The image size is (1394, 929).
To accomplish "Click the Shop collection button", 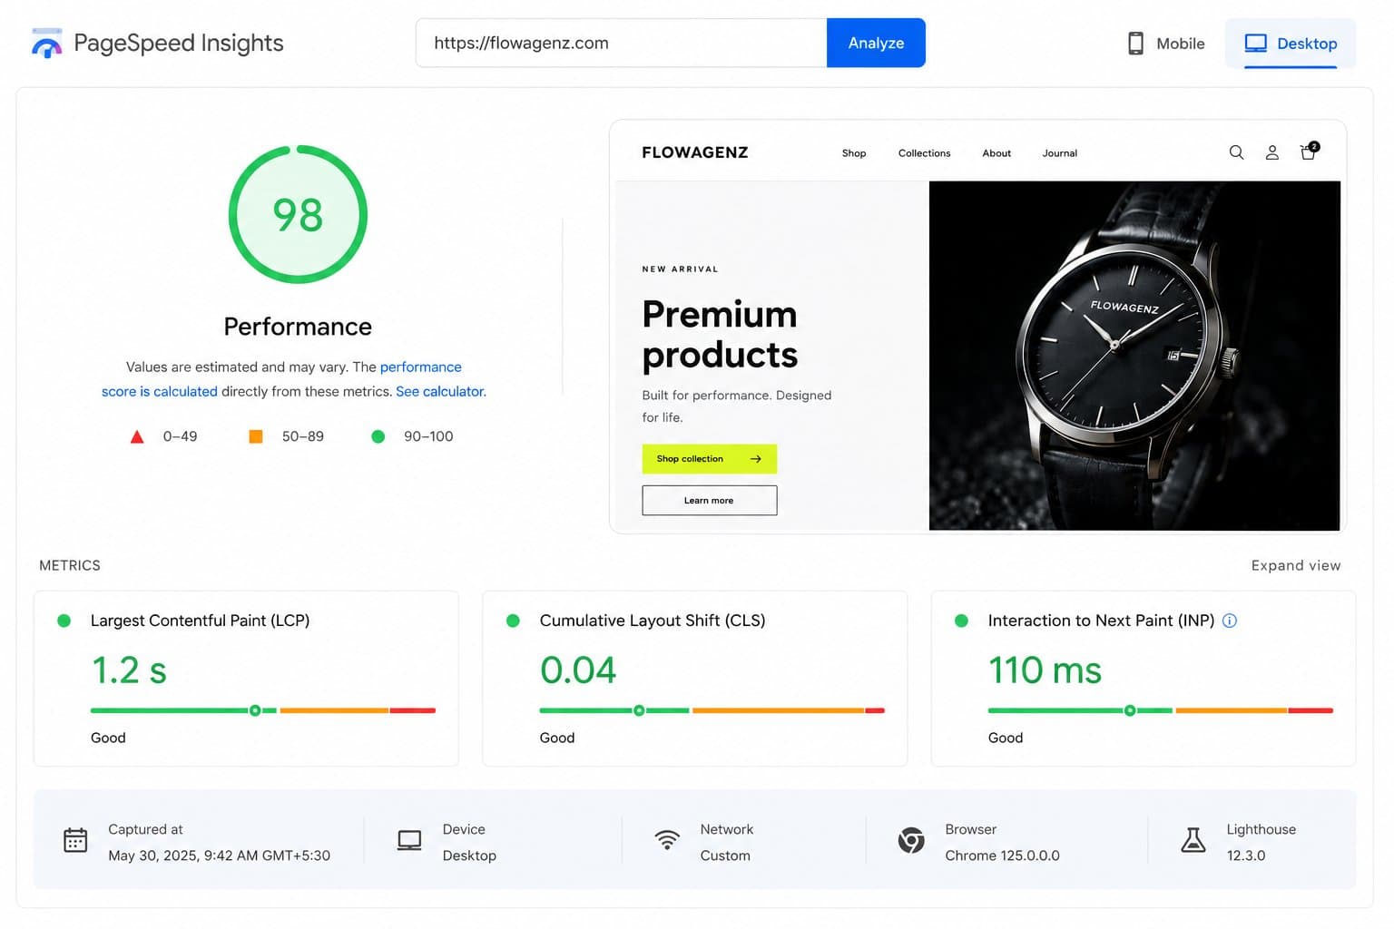I will tap(710, 459).
